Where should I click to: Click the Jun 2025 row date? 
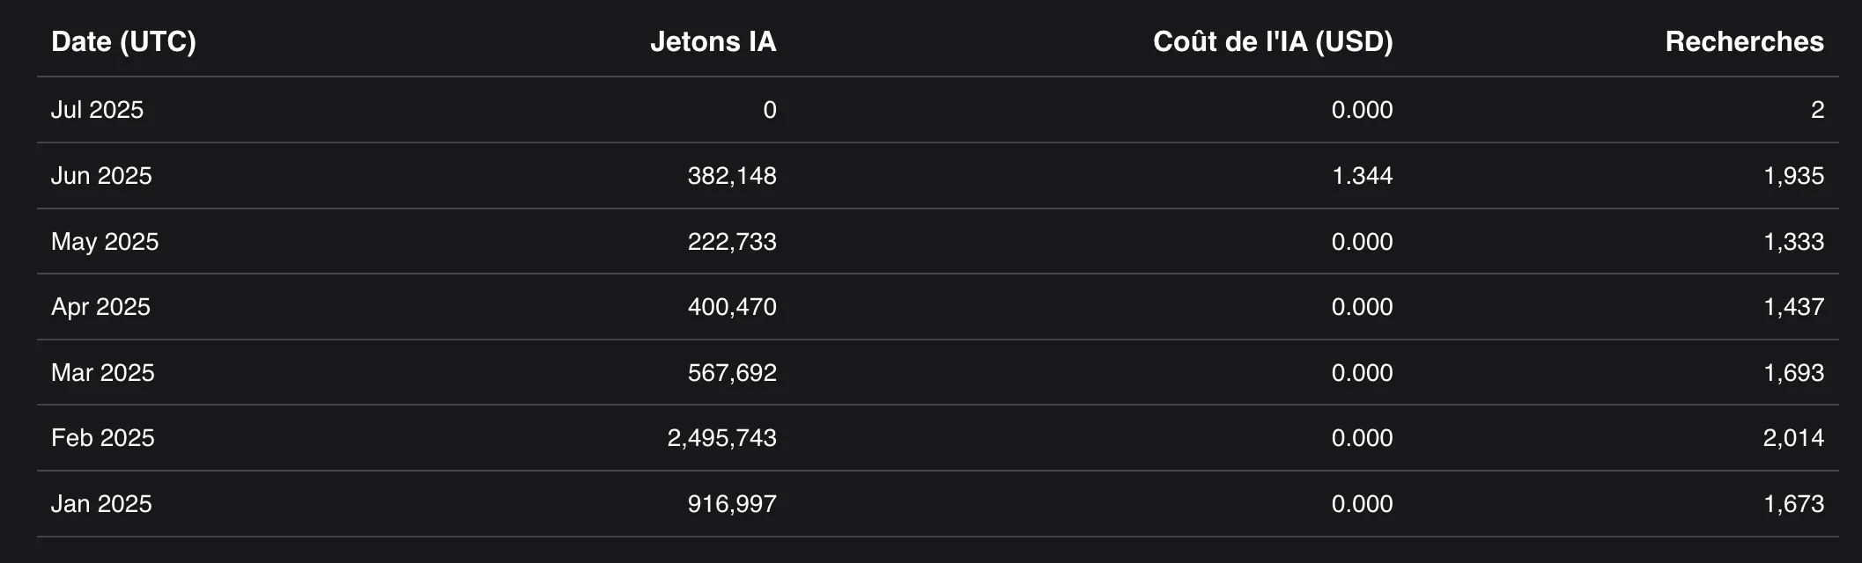[x=101, y=176]
